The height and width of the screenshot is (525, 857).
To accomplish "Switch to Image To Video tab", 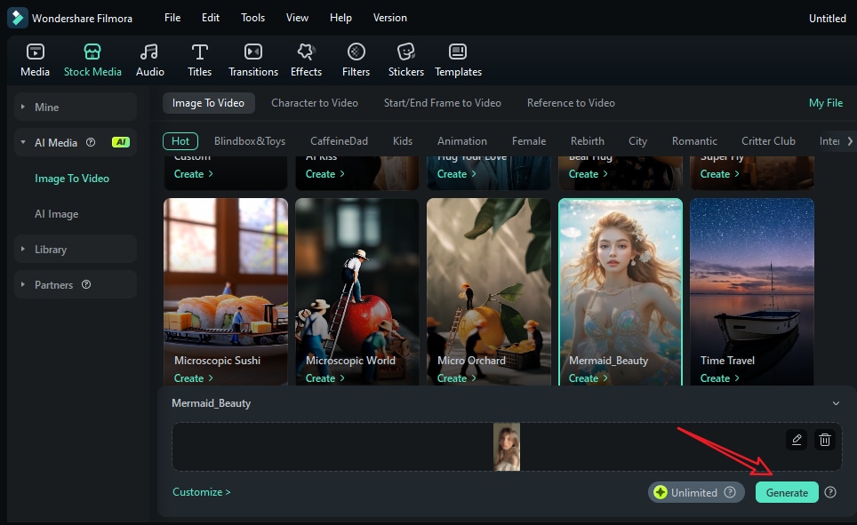I will (208, 103).
